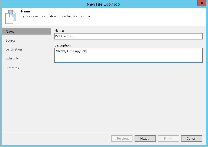Jump to the Summary step

13,67
